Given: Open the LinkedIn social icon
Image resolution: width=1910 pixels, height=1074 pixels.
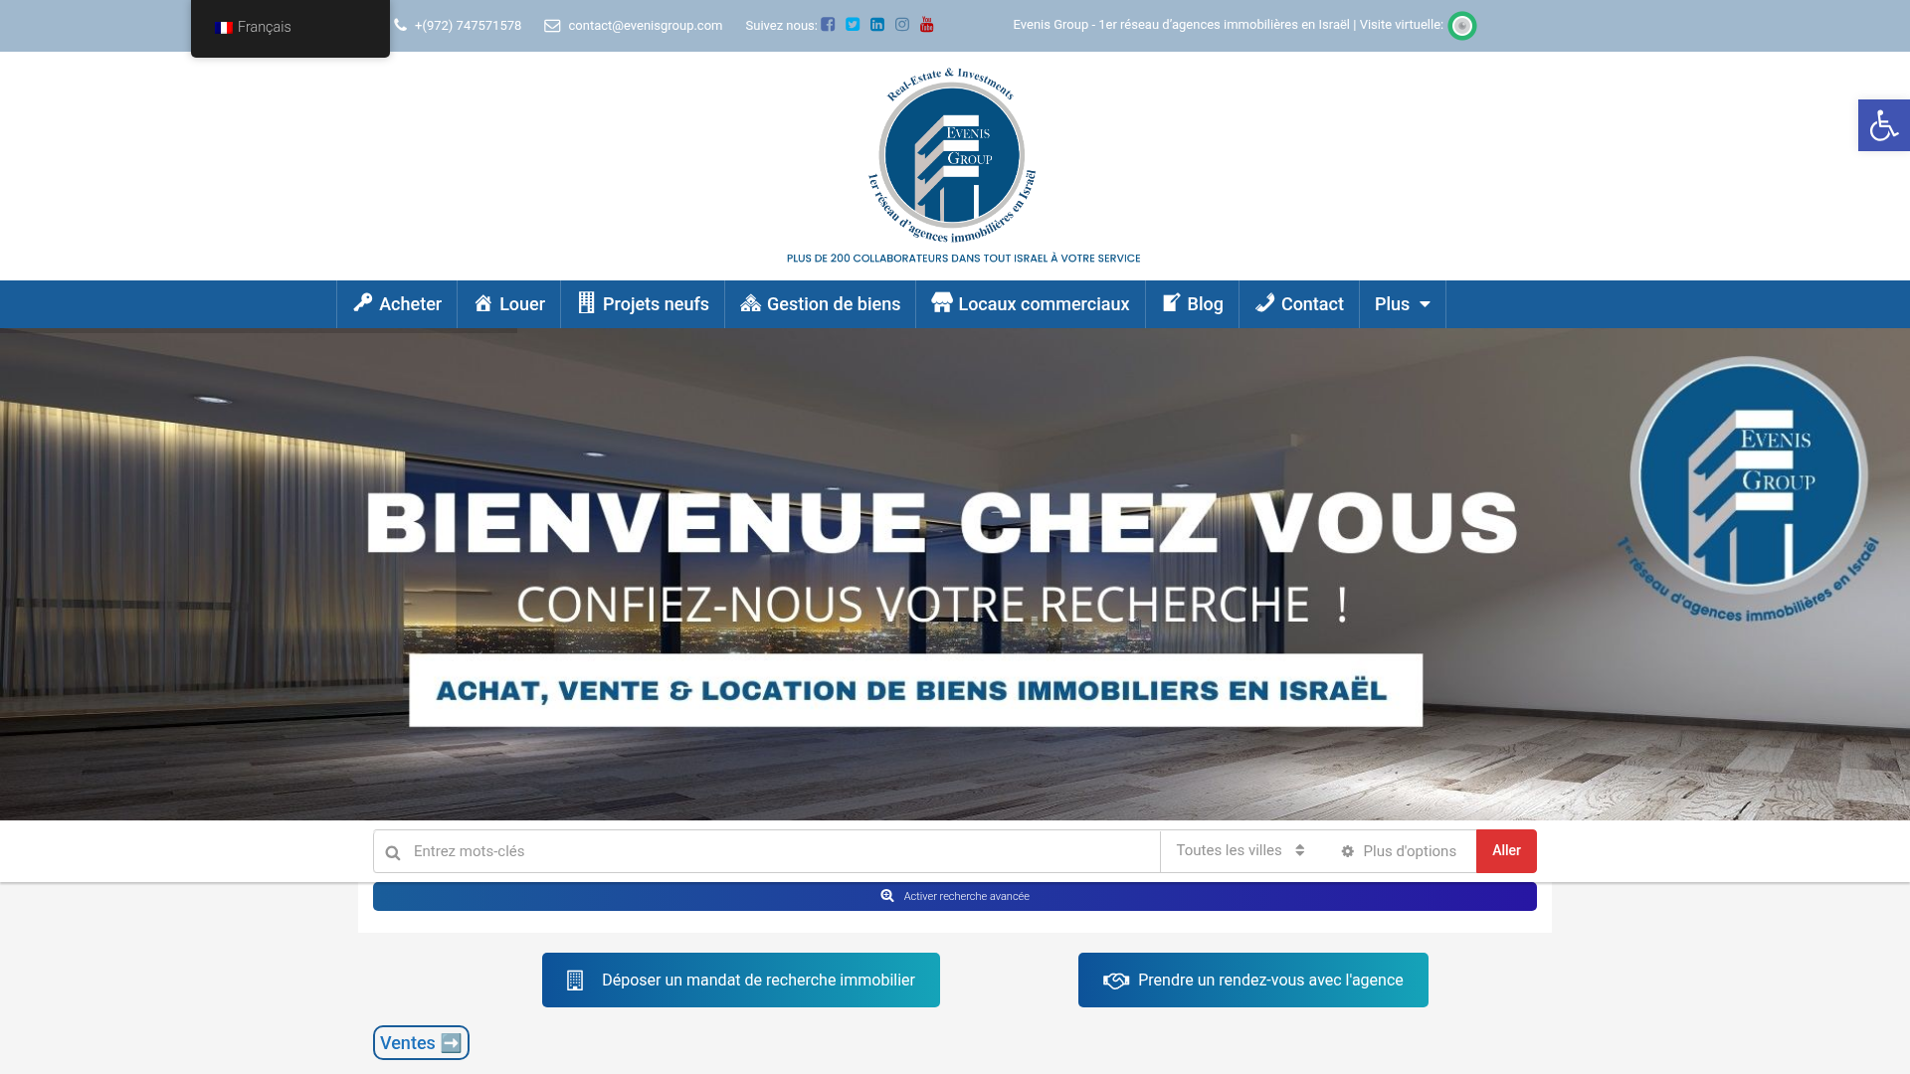Looking at the screenshot, I should 877,25.
